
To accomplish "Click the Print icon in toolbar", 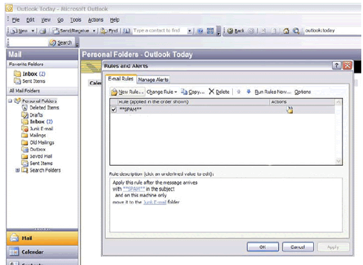I will coord(42,31).
